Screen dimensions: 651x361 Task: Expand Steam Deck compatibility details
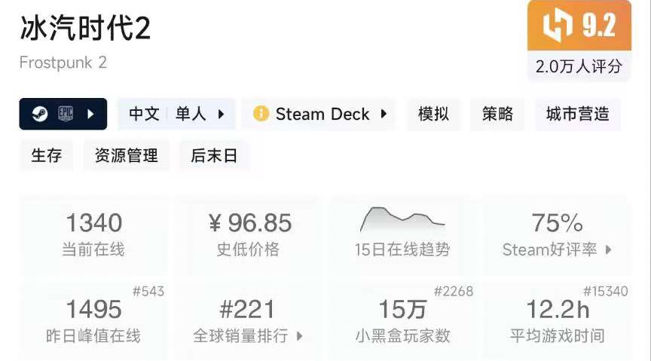384,115
